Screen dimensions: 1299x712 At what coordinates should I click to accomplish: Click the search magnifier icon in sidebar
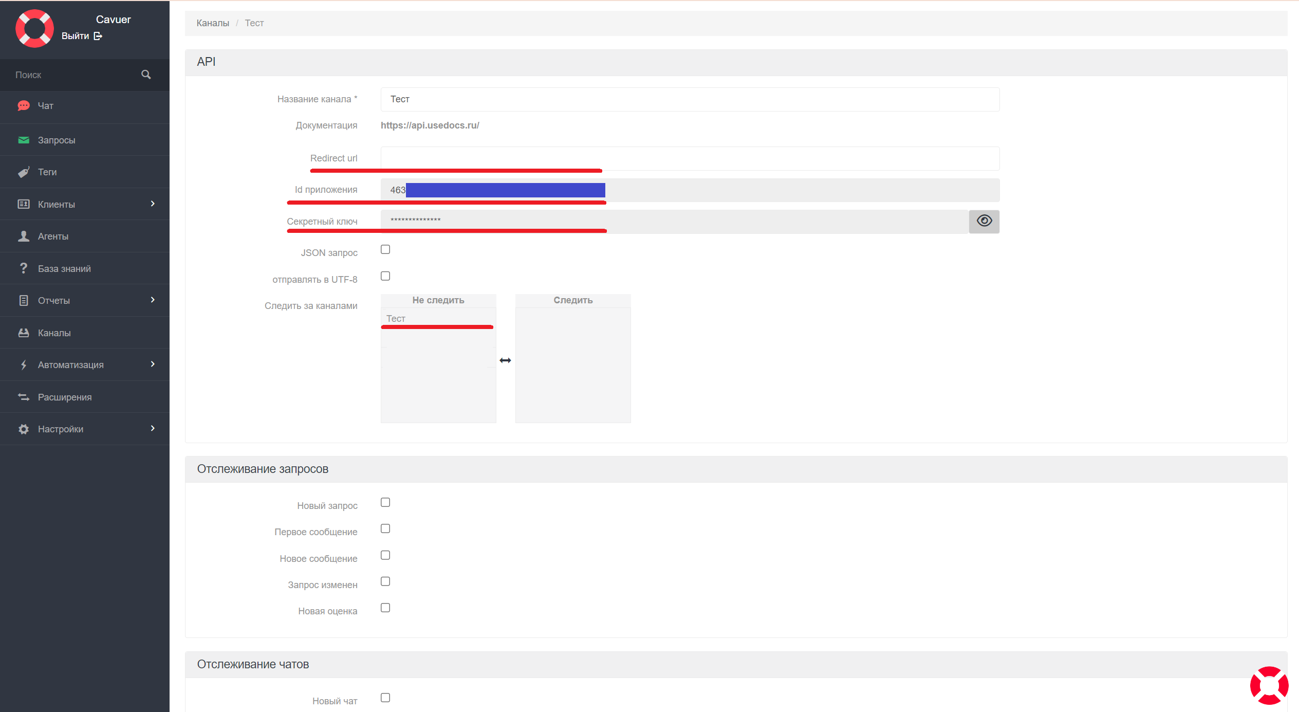click(146, 74)
